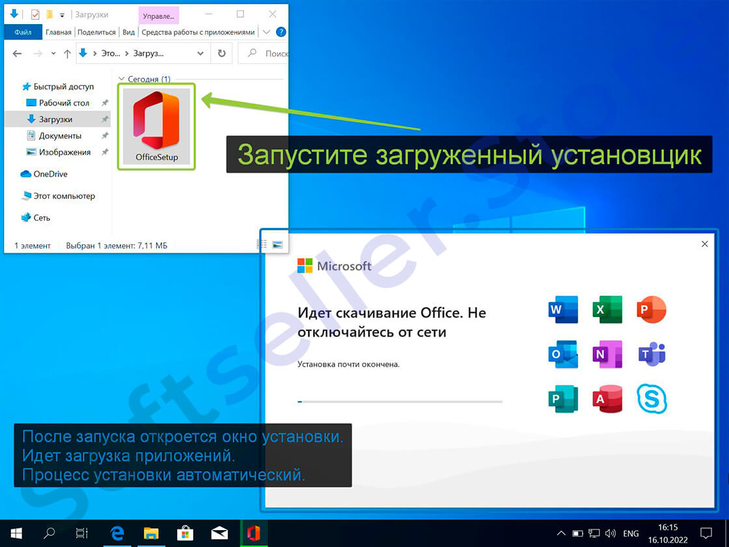Click the PowerPoint icon in the Office installer
The image size is (729, 547).
click(x=652, y=309)
